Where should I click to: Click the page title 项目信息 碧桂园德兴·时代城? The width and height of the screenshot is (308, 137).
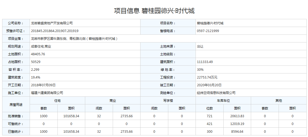coord(154,11)
